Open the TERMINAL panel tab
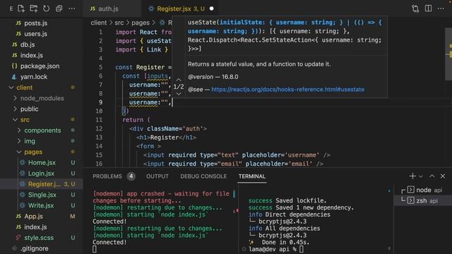 click(252, 176)
